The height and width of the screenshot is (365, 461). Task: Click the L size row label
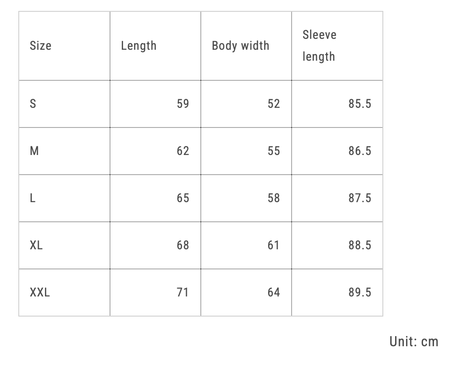pos(33,198)
